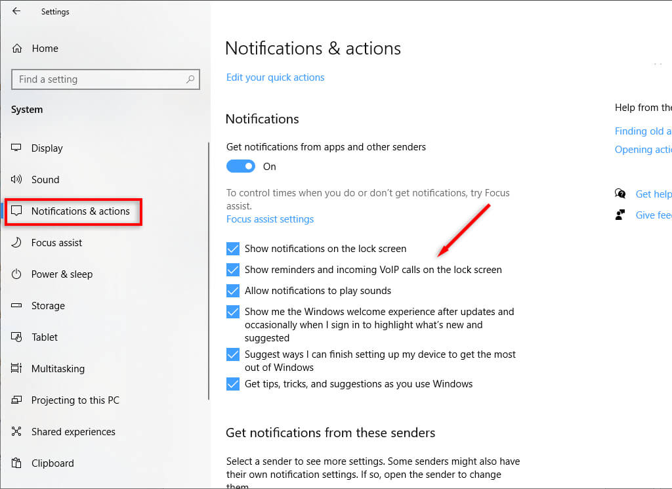Screen dimensions: 672x489
Task: Click the Focus assist moon icon
Action: (16, 243)
